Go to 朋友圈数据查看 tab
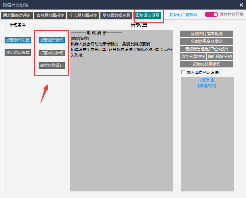 pos(116,15)
